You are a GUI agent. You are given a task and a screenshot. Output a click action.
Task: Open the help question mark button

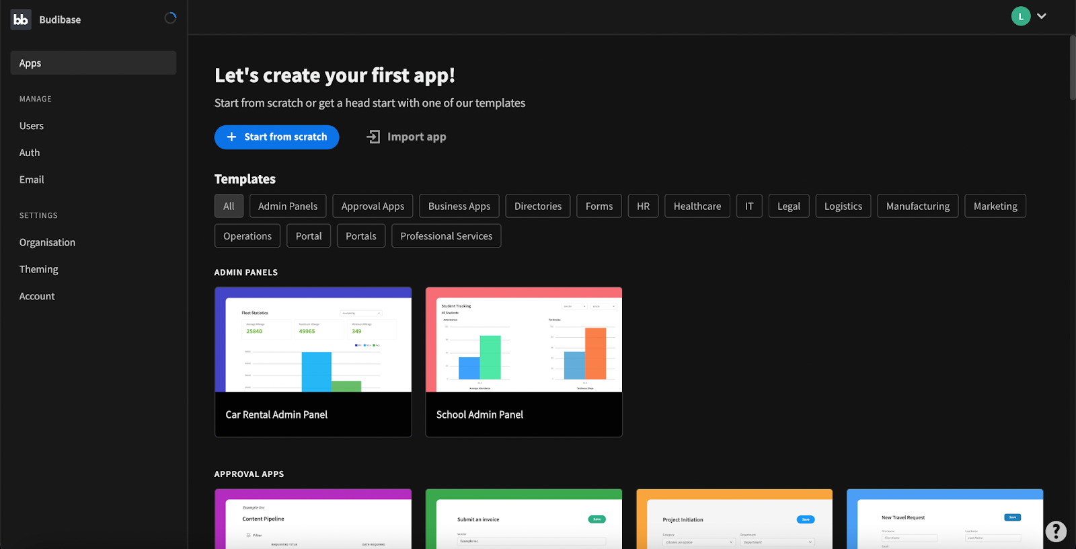[1056, 532]
